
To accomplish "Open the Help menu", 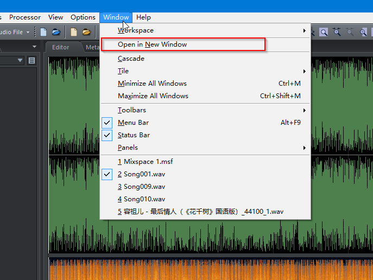I will coord(143,17).
